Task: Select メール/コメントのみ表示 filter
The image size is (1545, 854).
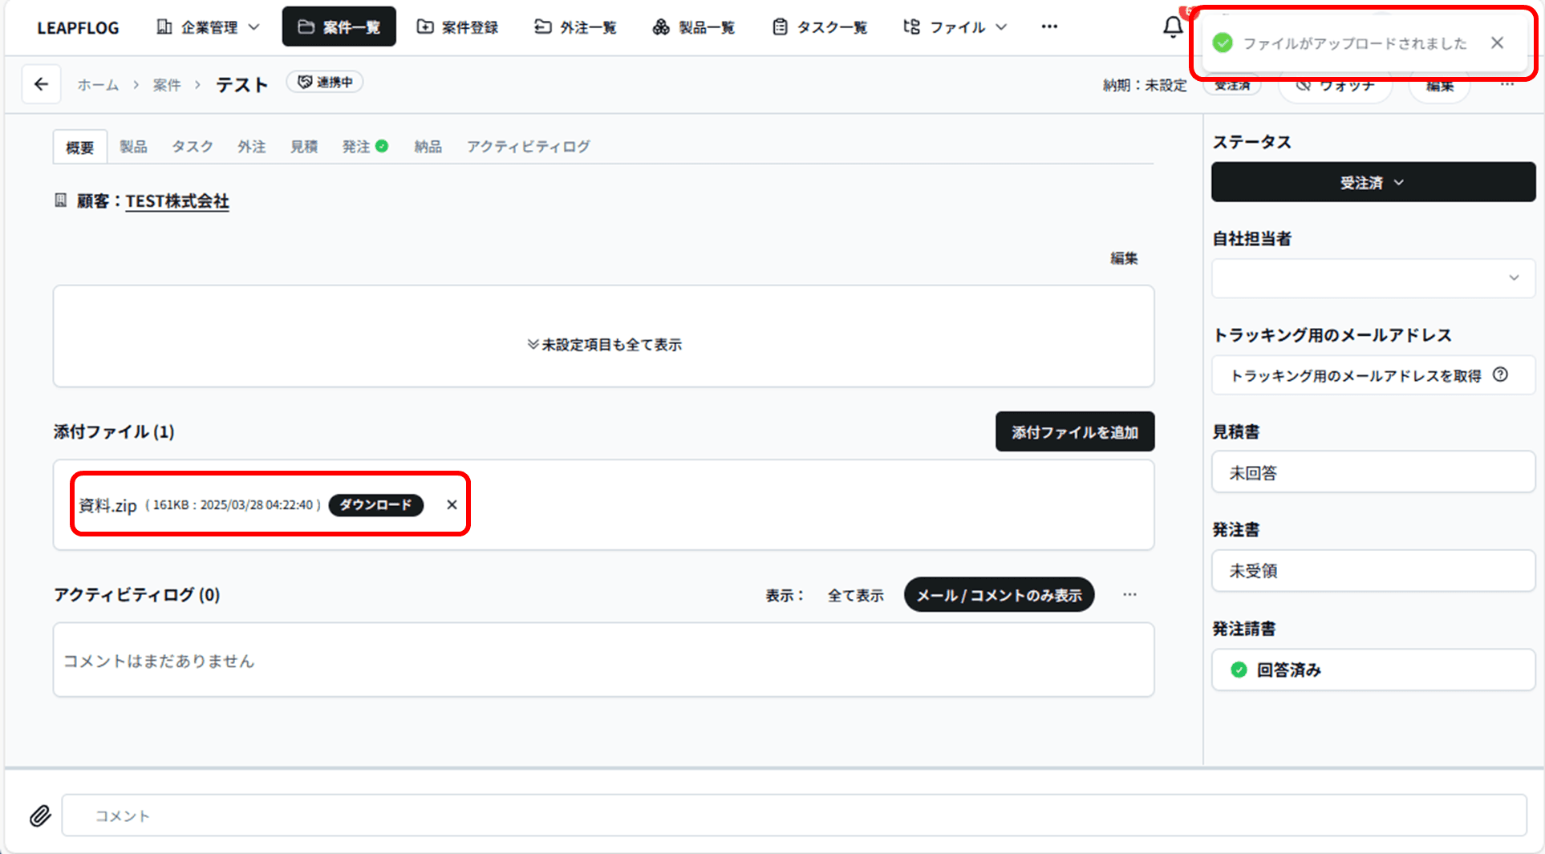Action: tap(999, 595)
